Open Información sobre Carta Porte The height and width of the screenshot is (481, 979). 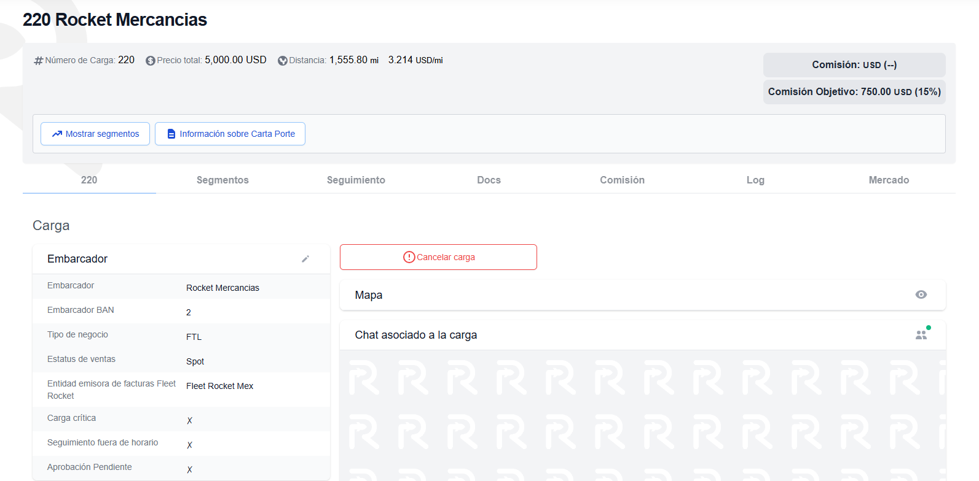pos(230,134)
